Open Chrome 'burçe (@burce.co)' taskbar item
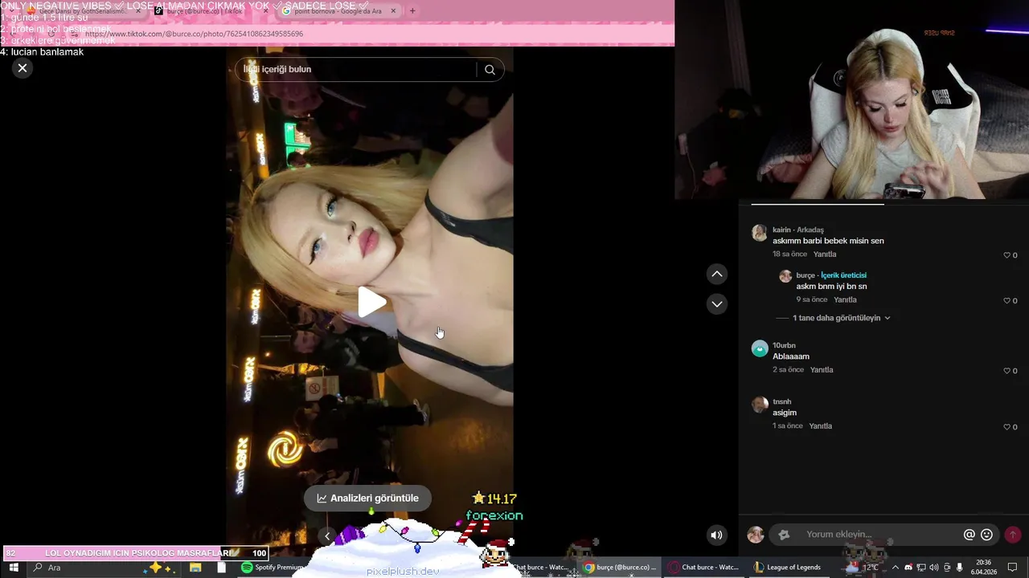The width and height of the screenshot is (1029, 578). 620,568
